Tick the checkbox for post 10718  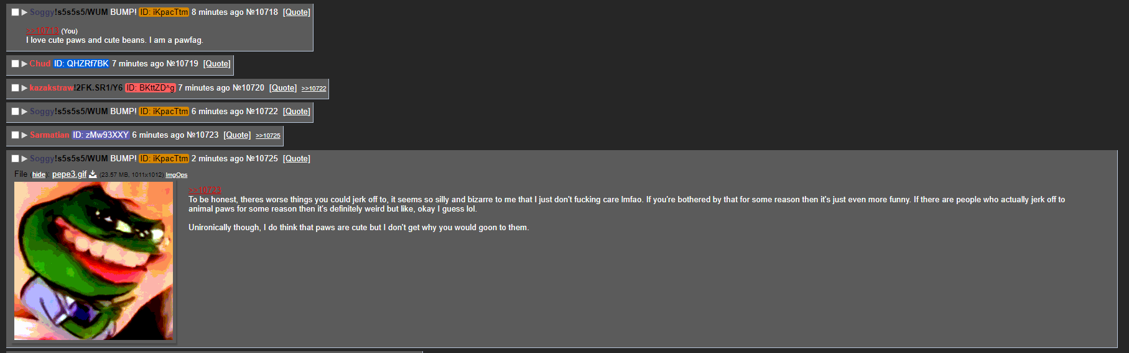(x=15, y=12)
